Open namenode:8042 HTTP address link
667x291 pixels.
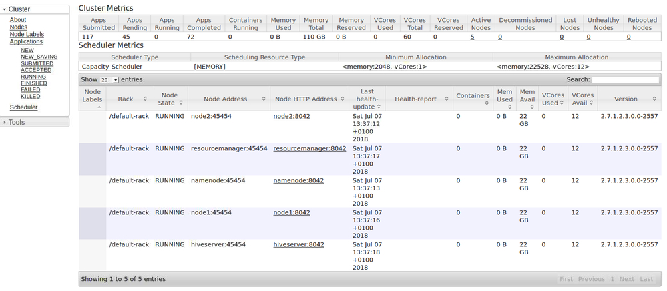click(298, 180)
